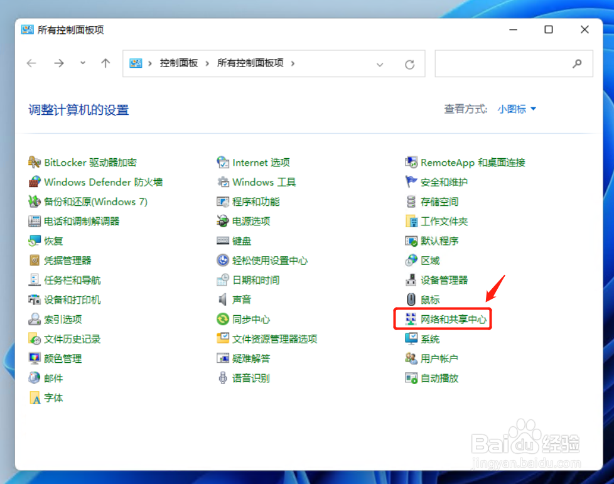The width and height of the screenshot is (614, 484).
Task: Click 所有控制面板项 breadcrumb segment
Action: coord(250,63)
